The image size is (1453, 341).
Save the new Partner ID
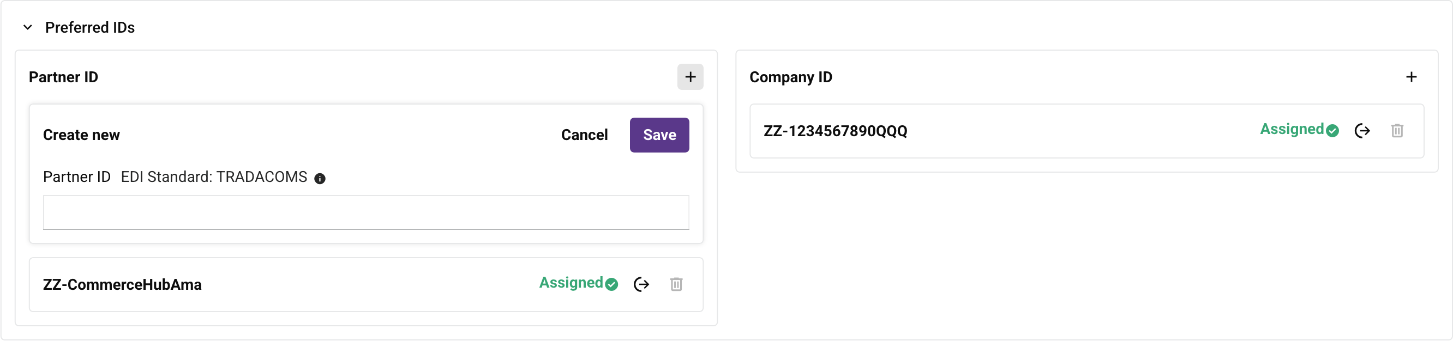coord(659,135)
